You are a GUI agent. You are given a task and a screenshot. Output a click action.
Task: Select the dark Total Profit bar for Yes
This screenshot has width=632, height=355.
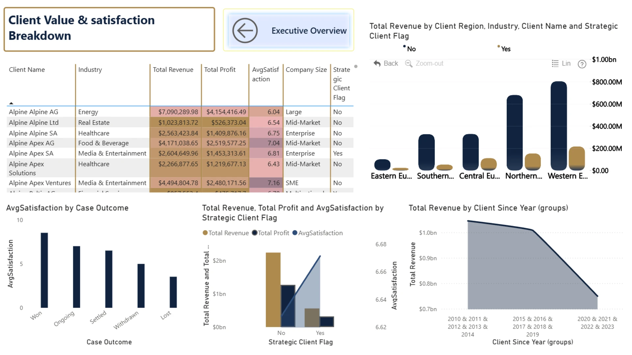(327, 321)
